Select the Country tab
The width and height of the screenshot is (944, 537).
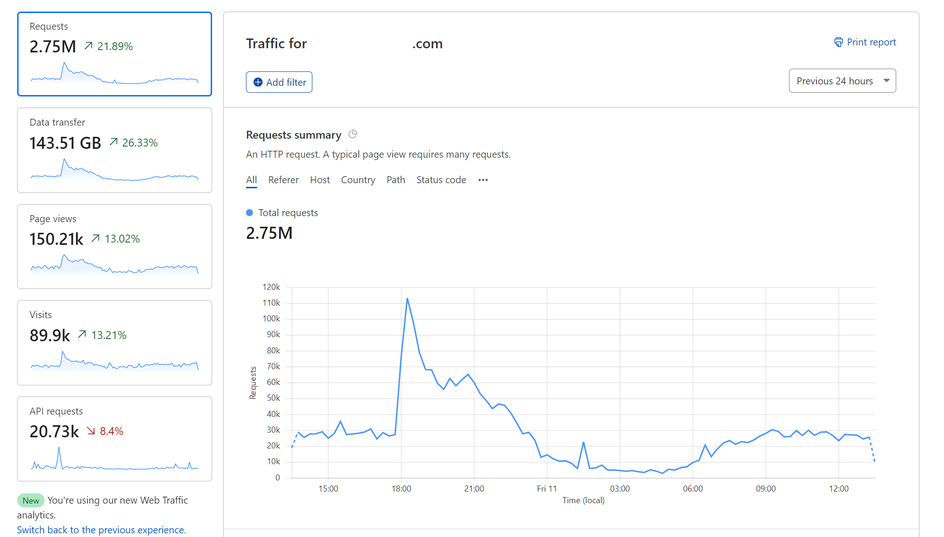pos(358,180)
